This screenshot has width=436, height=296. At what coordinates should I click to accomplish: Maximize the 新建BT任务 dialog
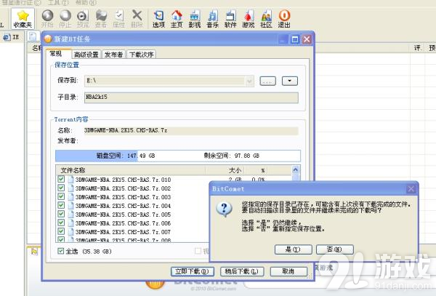point(294,39)
